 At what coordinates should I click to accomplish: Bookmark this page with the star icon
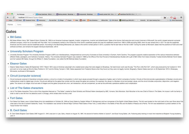click(x=161, y=17)
